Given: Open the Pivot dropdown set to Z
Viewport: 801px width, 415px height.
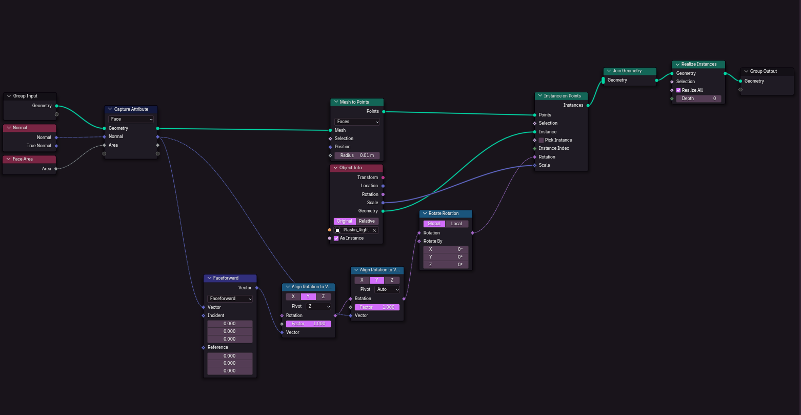Looking at the screenshot, I should coord(318,306).
